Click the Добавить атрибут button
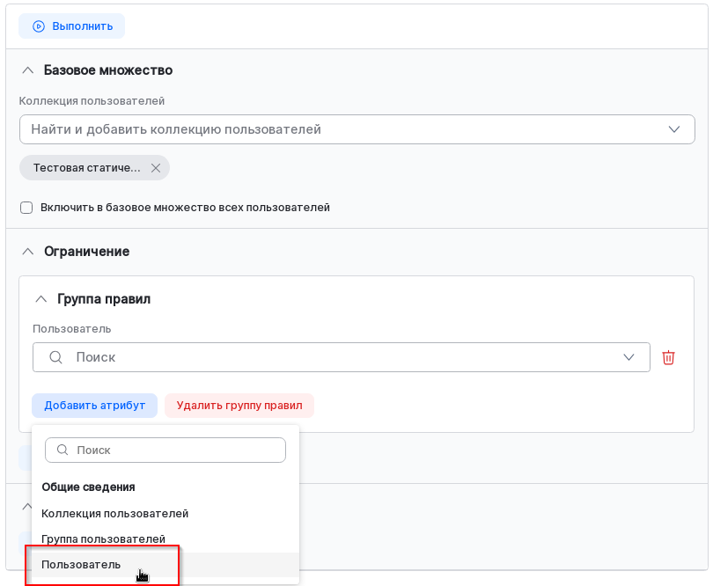 coord(95,406)
